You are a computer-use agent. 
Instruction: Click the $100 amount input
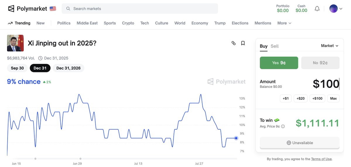coord(326,84)
